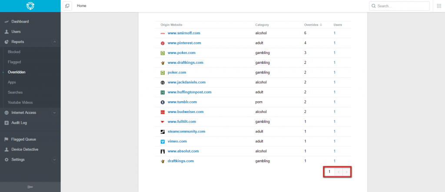Click the www.draftkings.com crown favicon
Viewport: 445px width, 192px height.
[x=163, y=63]
